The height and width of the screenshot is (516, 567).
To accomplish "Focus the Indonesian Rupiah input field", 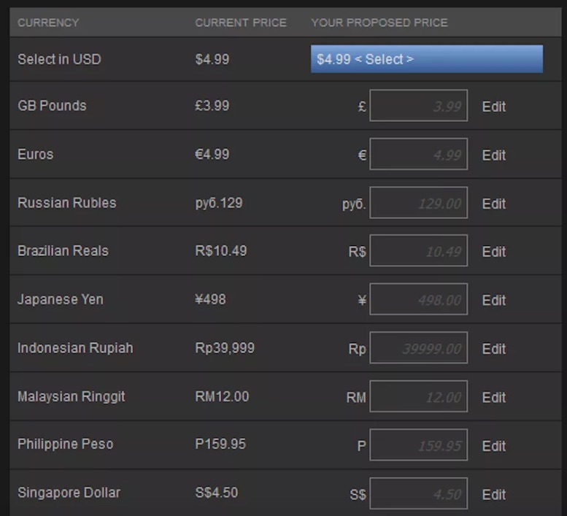I will pyautogui.click(x=418, y=347).
